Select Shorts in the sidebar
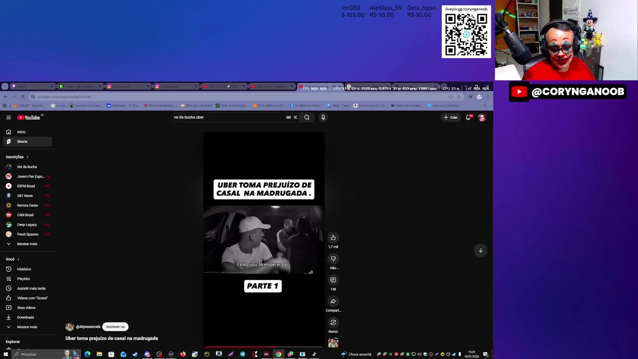 point(27,142)
